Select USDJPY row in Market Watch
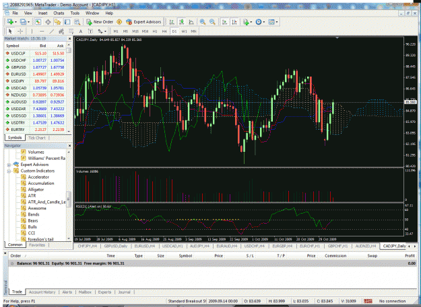Viewport: 421px width, 307px height. (x=35, y=81)
